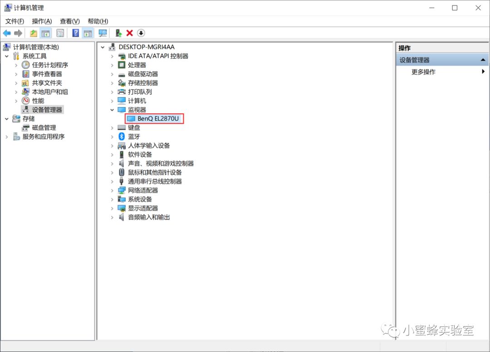Expand the 性能 node arrow

coord(16,101)
